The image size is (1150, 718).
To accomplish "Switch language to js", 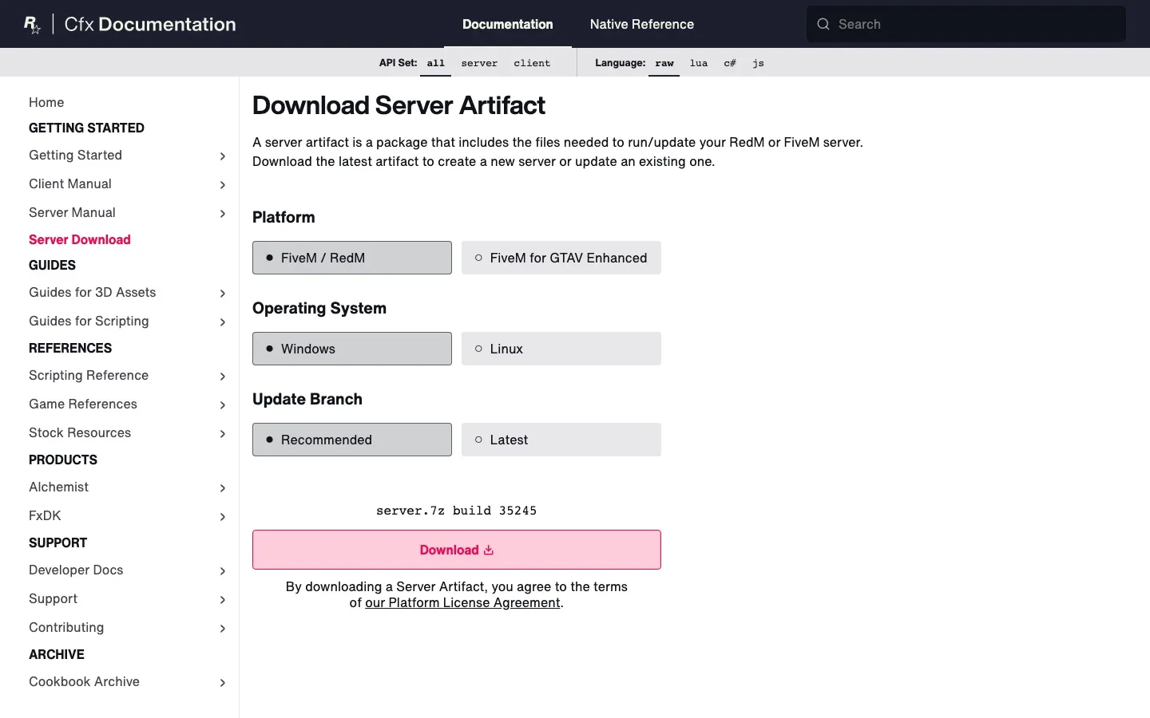I will [x=758, y=63].
